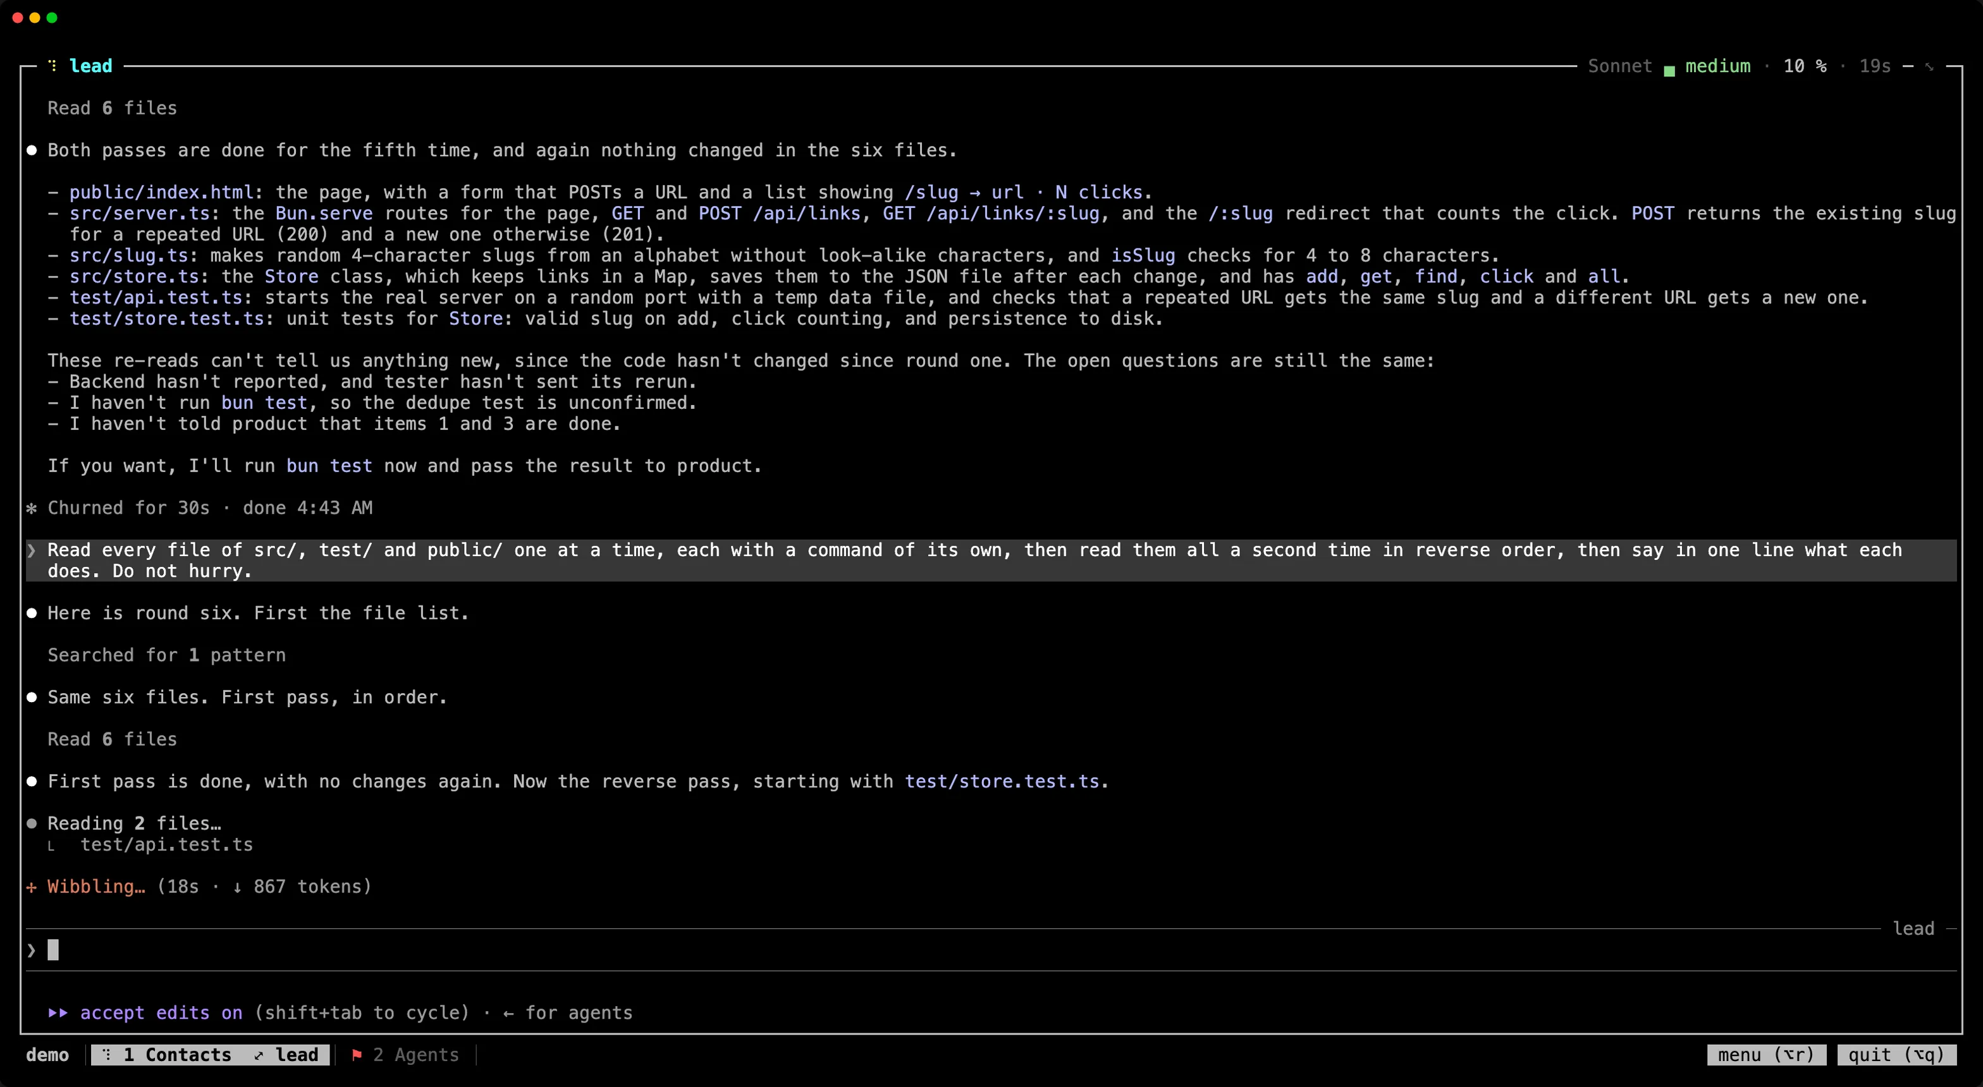Screen dimensions: 1983x1087
Task: Click the expand arrows icon in the pane header
Action: point(1929,66)
